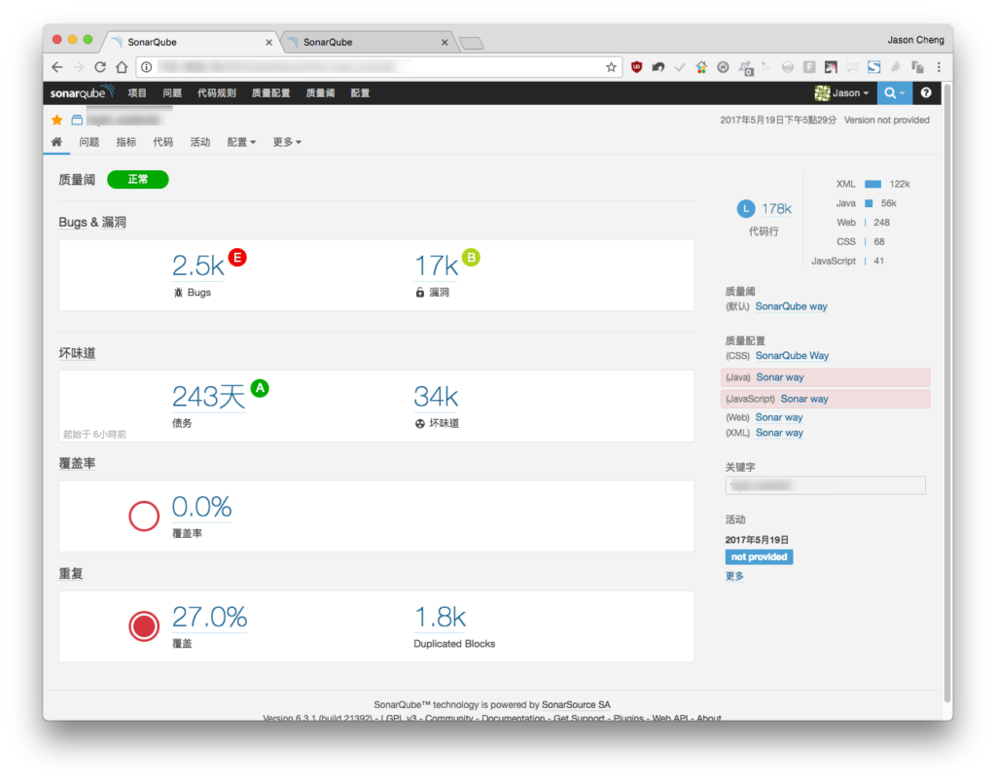Click the blue L size rating badge
This screenshot has width=996, height=782.
pos(746,208)
